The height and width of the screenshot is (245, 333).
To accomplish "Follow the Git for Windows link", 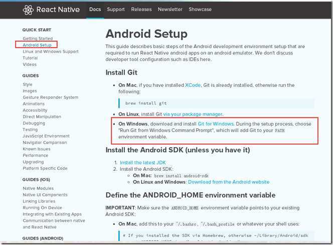I will 216,124.
